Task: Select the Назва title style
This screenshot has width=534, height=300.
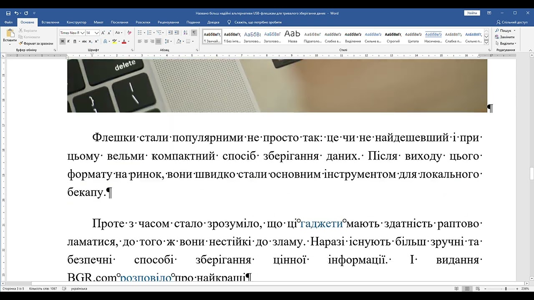Action: coord(292,37)
